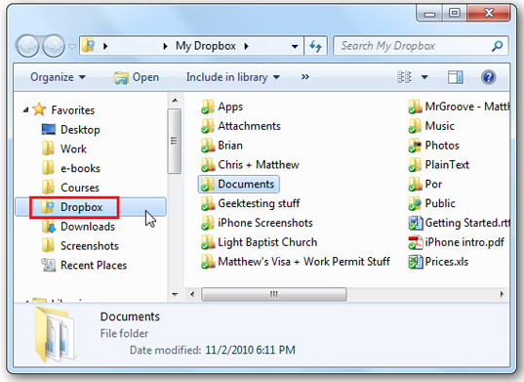Click the Back navigation arrow
Image resolution: width=524 pixels, height=382 pixels.
[27, 46]
